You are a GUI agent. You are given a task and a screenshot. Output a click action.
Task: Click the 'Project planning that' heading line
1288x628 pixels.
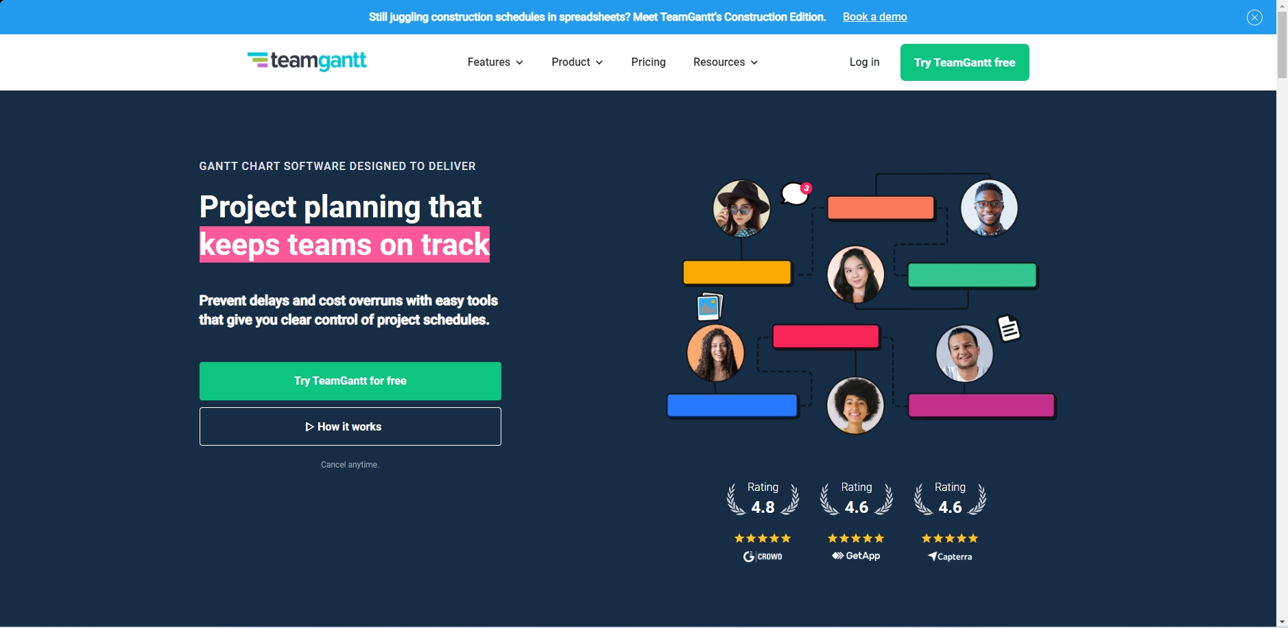340,207
